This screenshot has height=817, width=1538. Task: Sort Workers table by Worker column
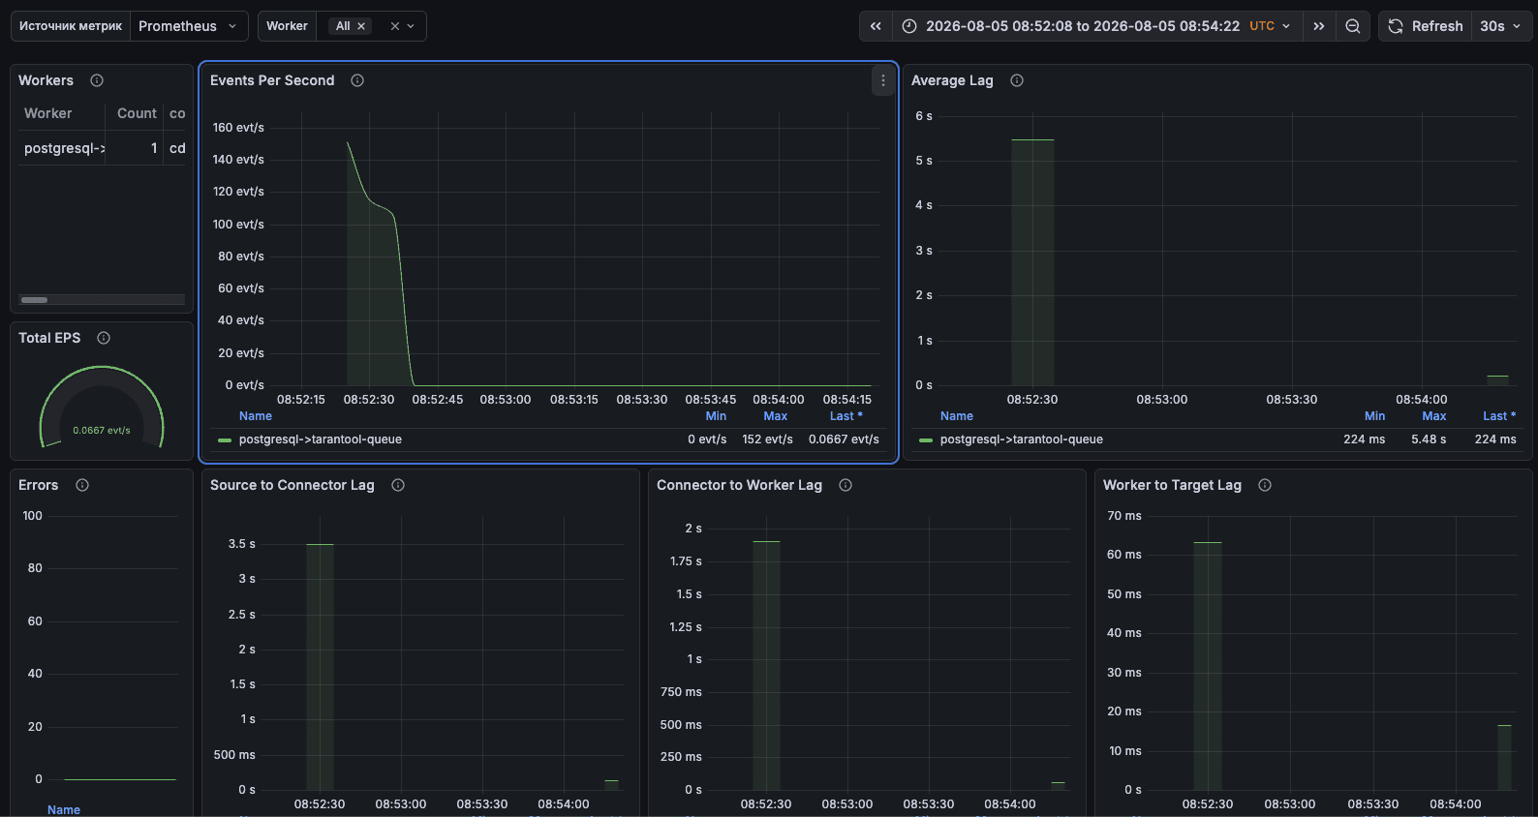tap(48, 113)
